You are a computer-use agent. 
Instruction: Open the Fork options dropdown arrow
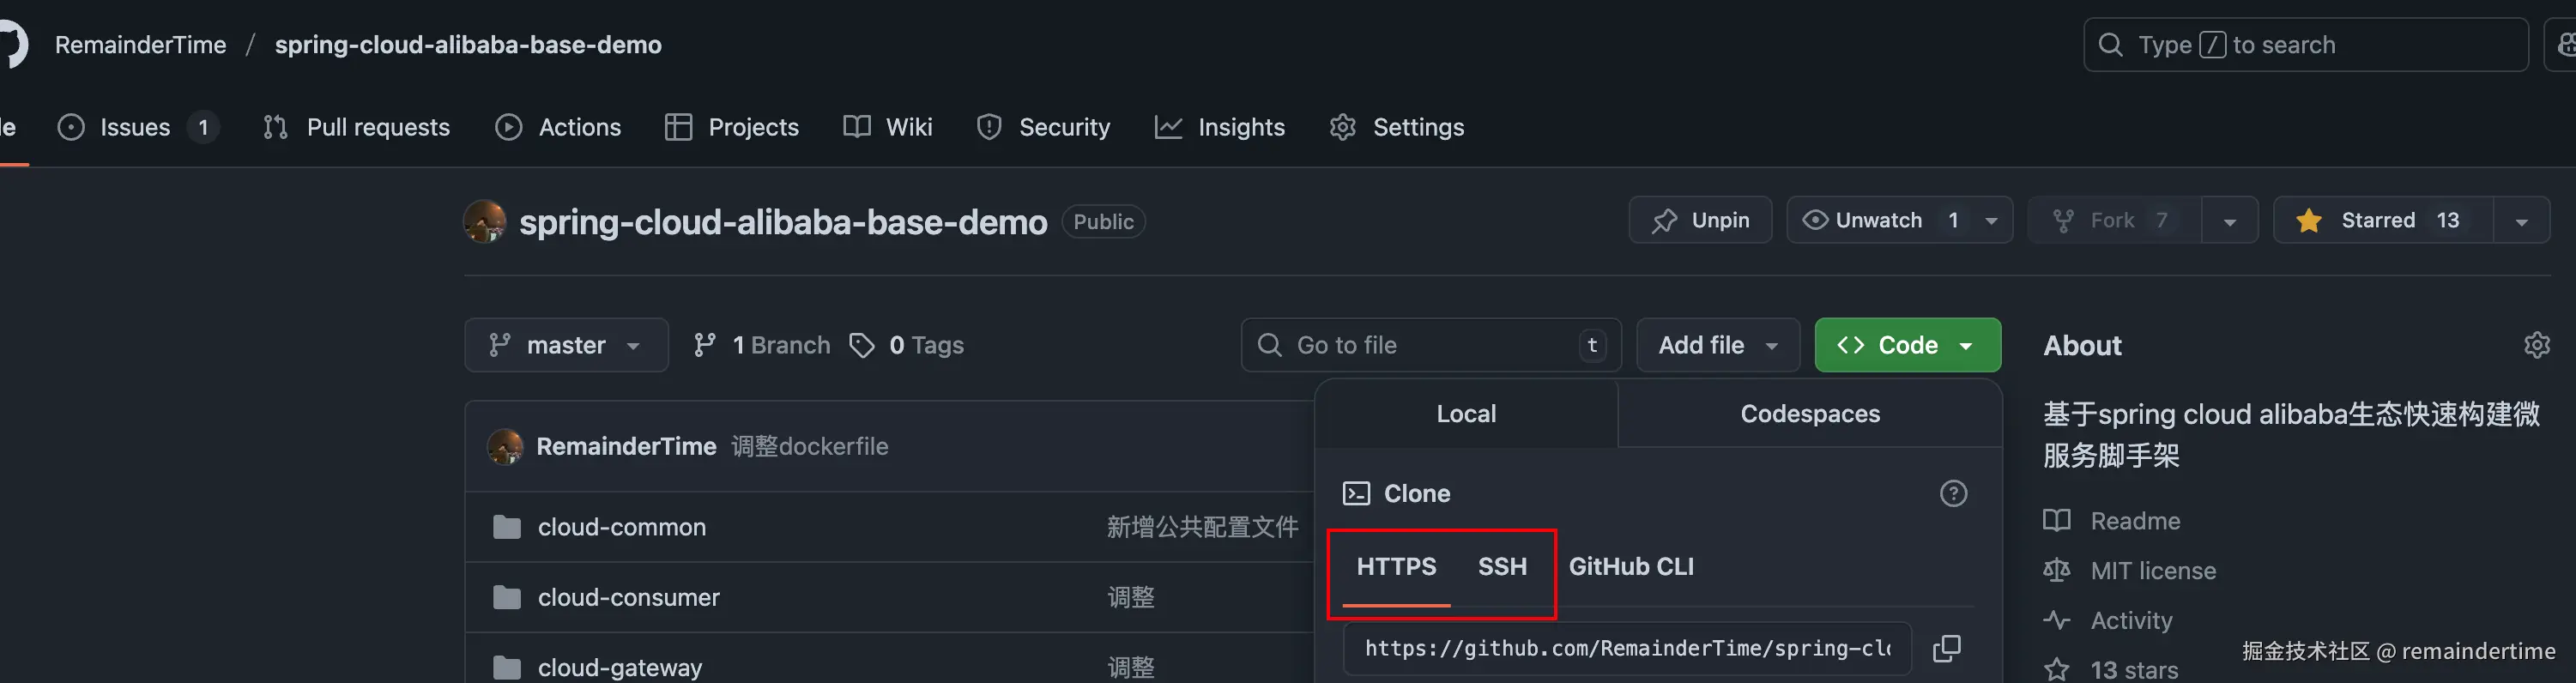2230,221
